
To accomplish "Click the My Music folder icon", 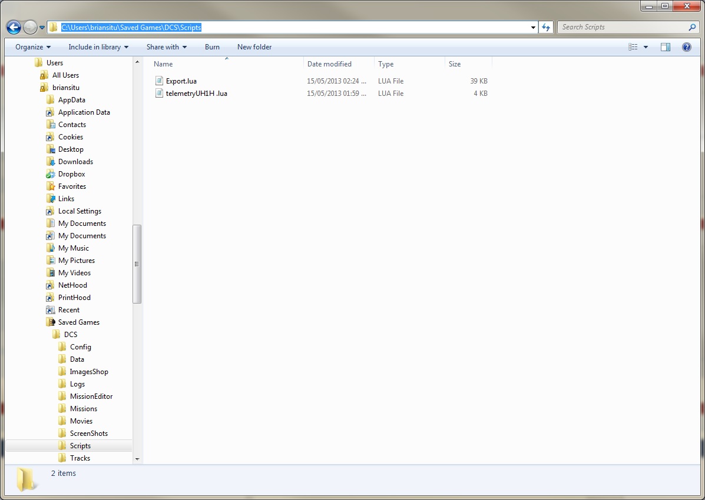I will 51,248.
